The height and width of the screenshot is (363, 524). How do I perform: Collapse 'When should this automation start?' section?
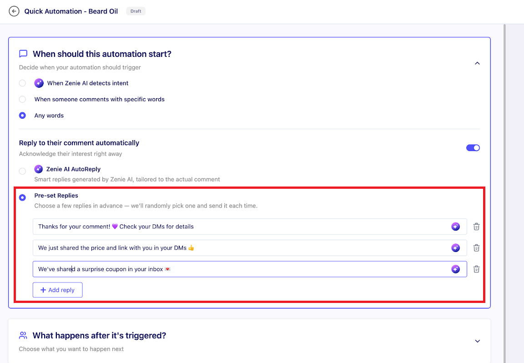(477, 63)
